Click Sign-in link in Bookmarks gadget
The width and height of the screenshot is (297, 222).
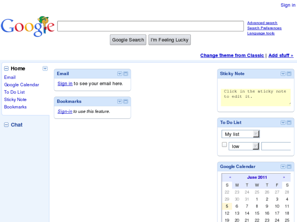click(x=65, y=111)
